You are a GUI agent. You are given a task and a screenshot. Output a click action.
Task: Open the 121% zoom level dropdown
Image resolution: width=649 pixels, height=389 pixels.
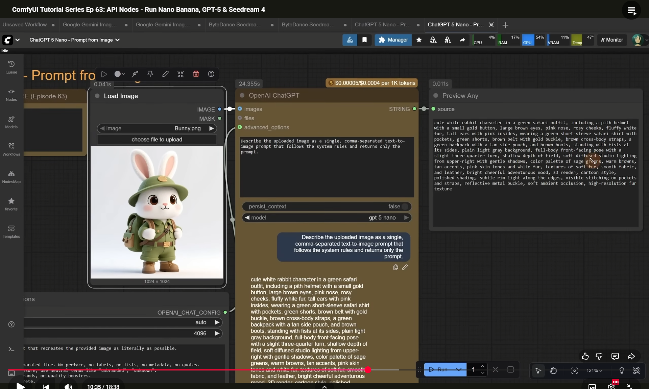[594, 370]
